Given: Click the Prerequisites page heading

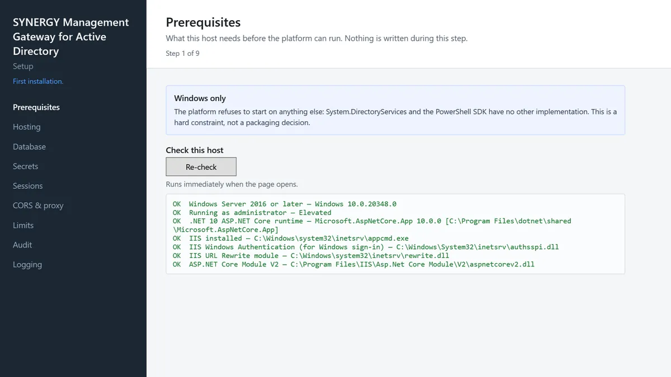Looking at the screenshot, I should click(204, 22).
